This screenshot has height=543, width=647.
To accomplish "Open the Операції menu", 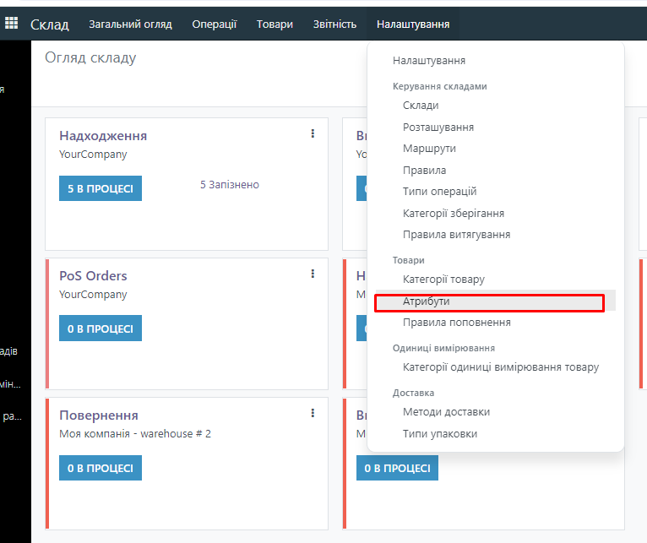I will click(215, 24).
